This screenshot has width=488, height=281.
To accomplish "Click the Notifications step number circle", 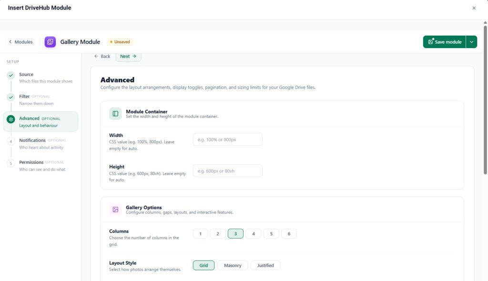I will click(x=11, y=141).
